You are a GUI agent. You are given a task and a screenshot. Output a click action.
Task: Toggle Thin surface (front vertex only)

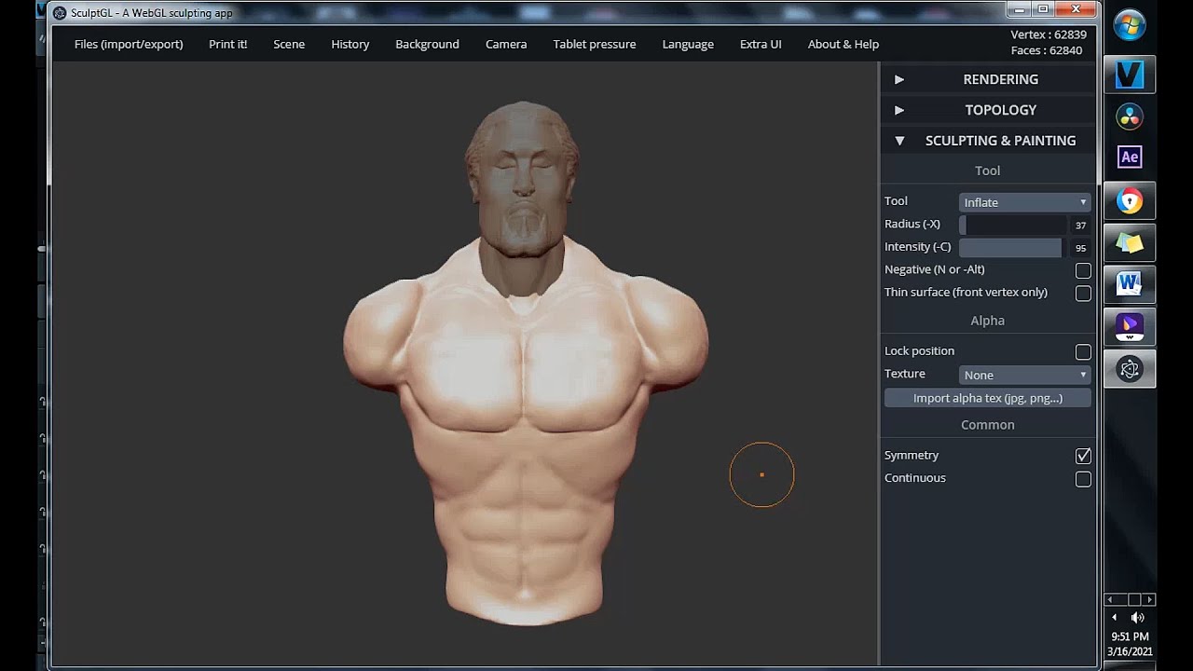tap(1083, 294)
